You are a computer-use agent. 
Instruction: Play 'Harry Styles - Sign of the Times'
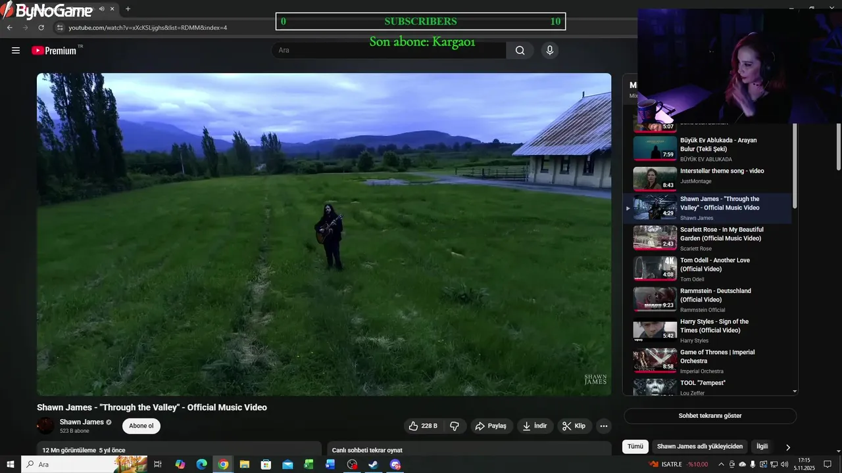707,331
